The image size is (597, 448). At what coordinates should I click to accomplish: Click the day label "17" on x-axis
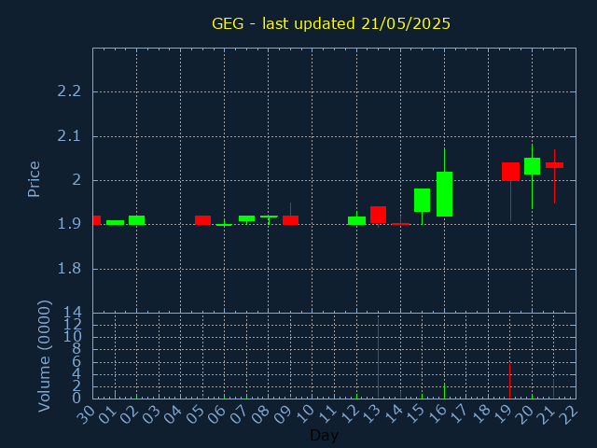tap(459, 414)
